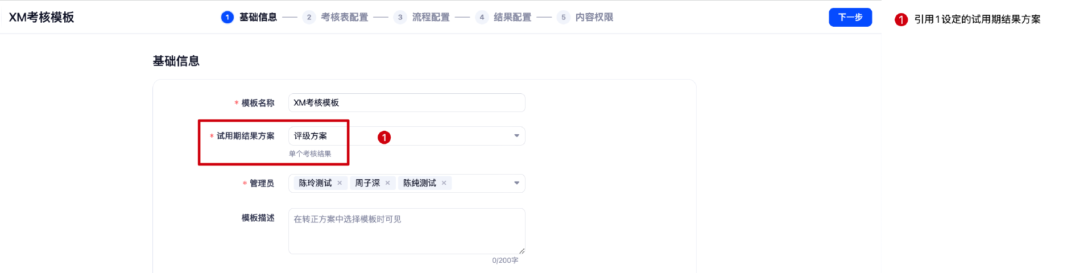Click the red marker beside 引用1设定的试用期结果方案
Screen dimensions: 1092x273
point(901,20)
